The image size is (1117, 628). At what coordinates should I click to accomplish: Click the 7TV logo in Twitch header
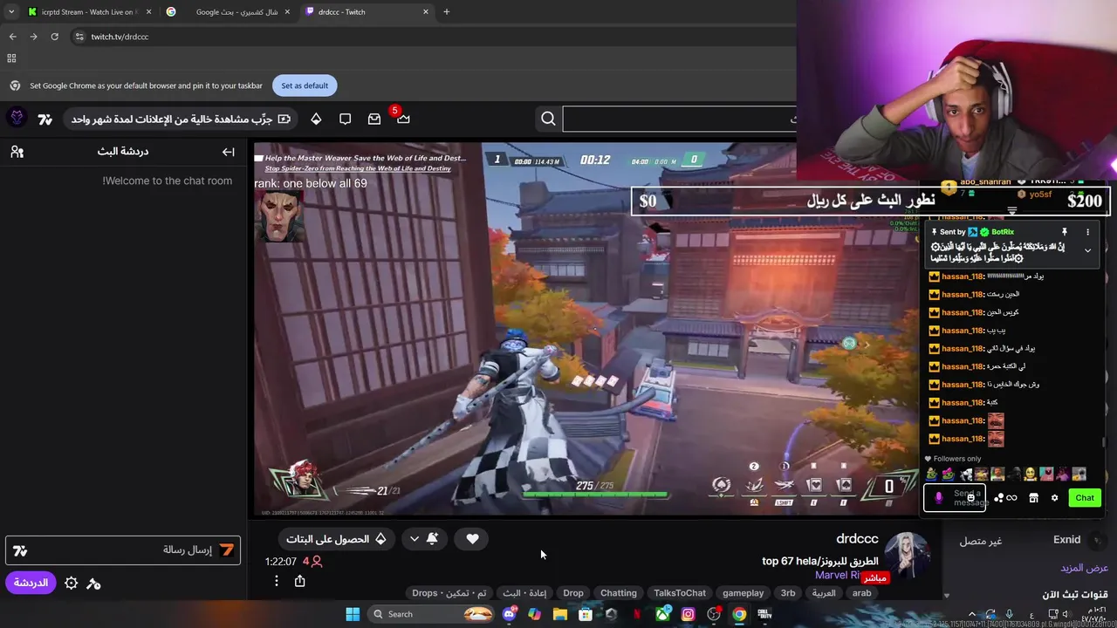coord(45,119)
